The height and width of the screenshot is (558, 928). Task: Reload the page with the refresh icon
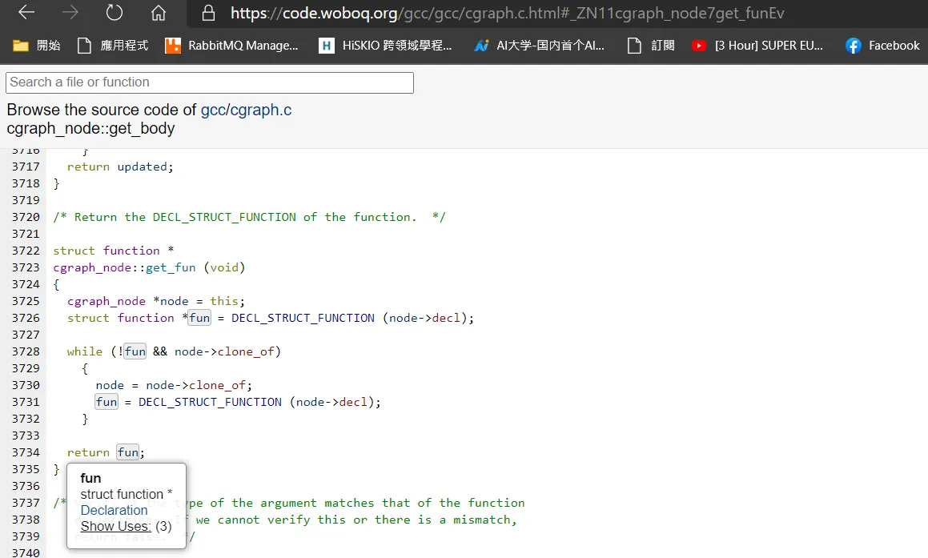tap(114, 13)
